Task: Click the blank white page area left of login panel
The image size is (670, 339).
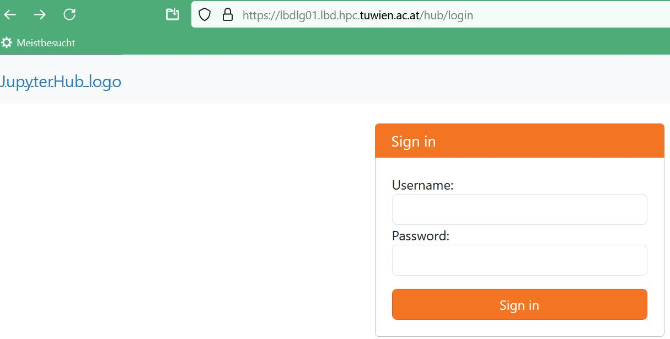Action: tap(185, 220)
